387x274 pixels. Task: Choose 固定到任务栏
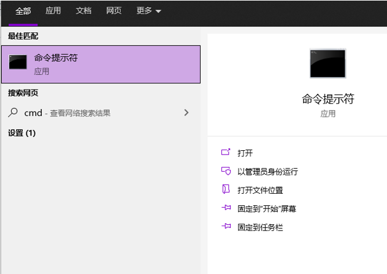tap(260, 227)
